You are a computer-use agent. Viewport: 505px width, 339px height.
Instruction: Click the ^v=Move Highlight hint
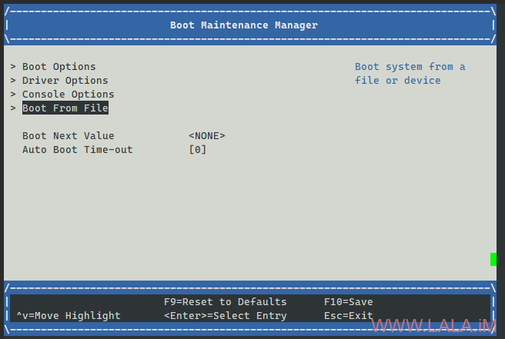(69, 315)
